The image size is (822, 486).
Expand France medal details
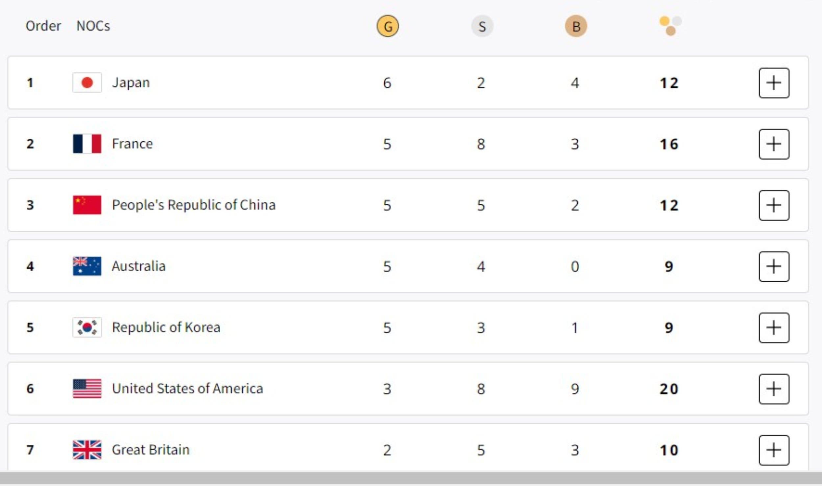point(774,144)
